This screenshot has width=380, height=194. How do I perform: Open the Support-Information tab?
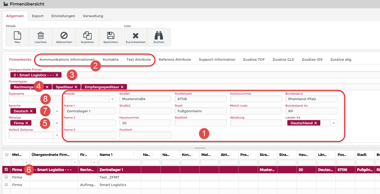tap(217, 60)
